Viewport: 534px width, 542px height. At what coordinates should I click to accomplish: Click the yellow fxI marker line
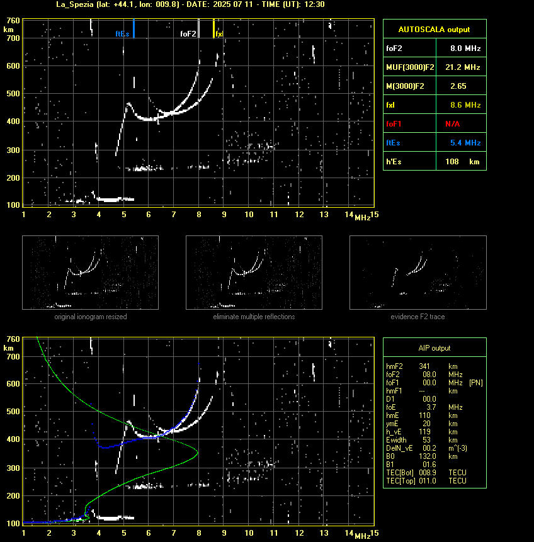pos(213,28)
